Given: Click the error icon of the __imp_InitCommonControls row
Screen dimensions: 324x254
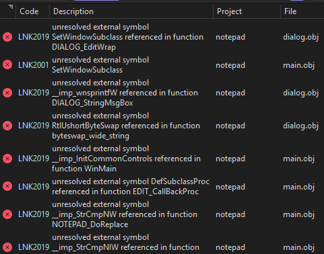Looking at the screenshot, I should [x=7, y=159].
